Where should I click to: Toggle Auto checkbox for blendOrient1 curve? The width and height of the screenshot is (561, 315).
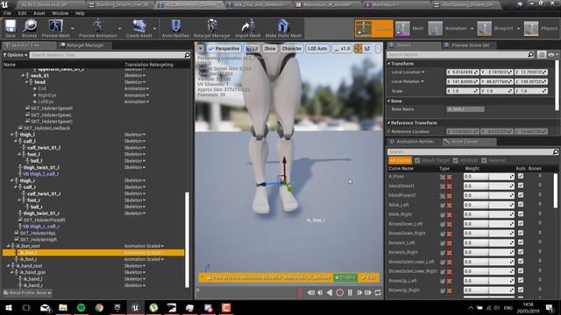point(521,185)
